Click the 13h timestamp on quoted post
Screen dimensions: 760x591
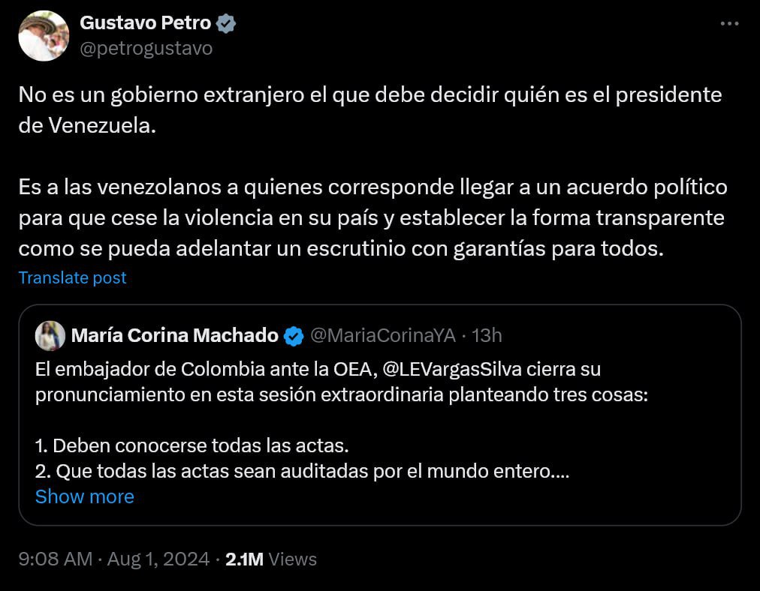tap(488, 335)
